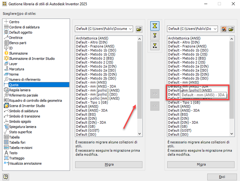Select Riferimento parziale style type
The width and height of the screenshot is (240, 181).
[x=21, y=95]
